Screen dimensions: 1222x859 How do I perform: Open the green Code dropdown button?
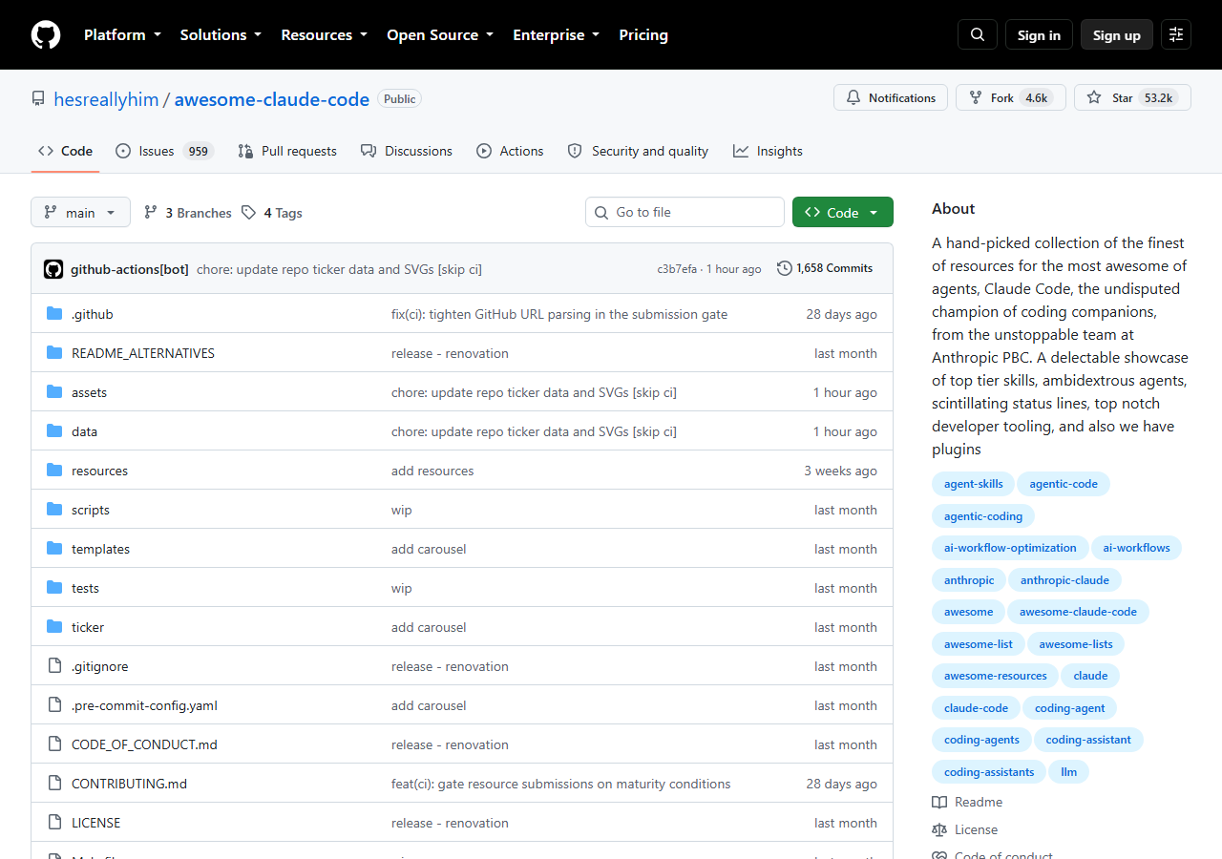tap(843, 212)
